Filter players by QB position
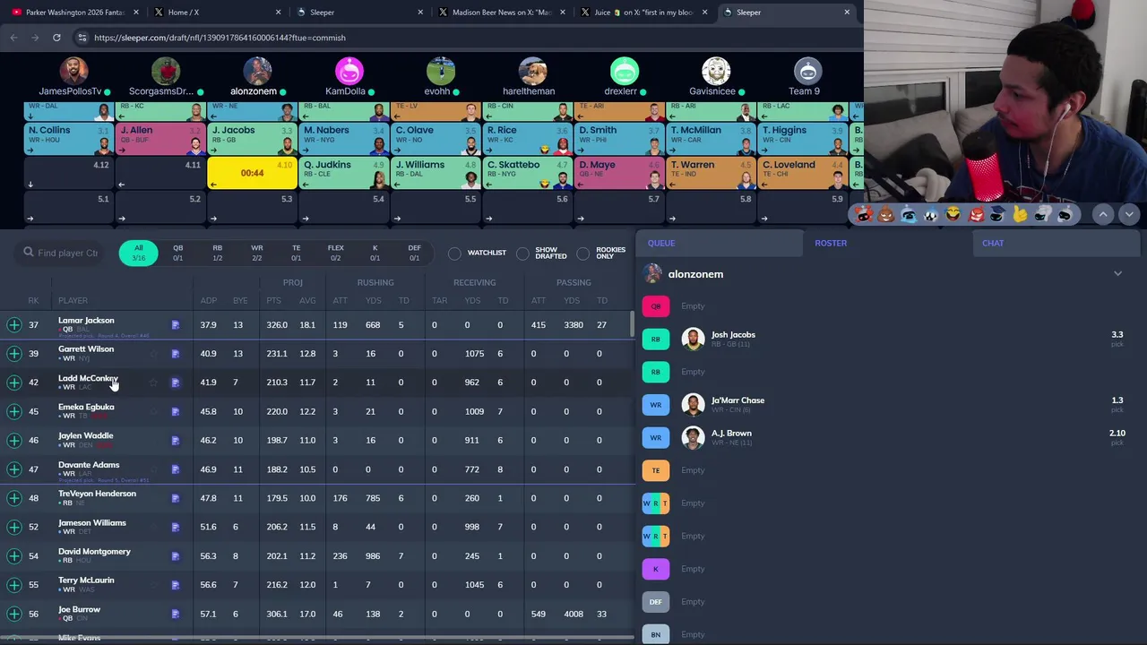The image size is (1147, 645). click(177, 253)
